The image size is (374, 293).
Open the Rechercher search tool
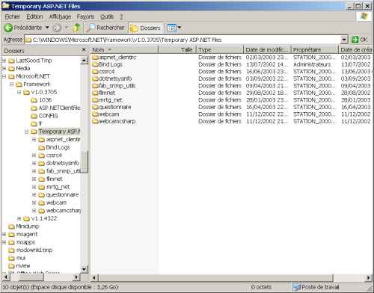coord(105,28)
